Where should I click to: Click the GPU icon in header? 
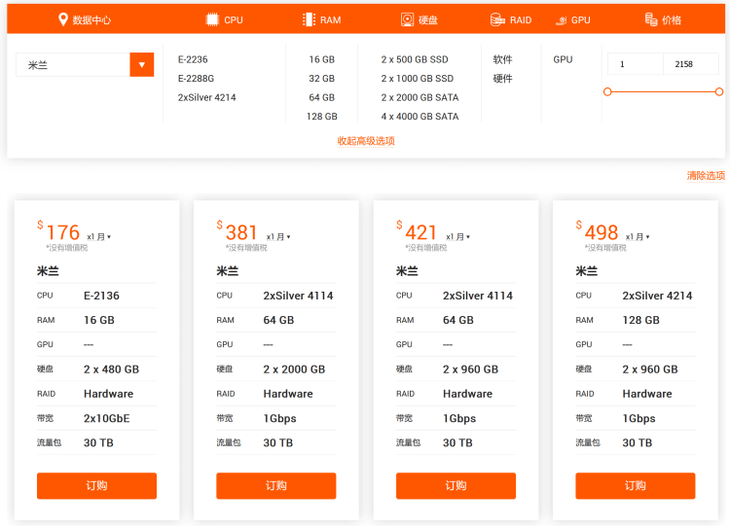(x=562, y=20)
